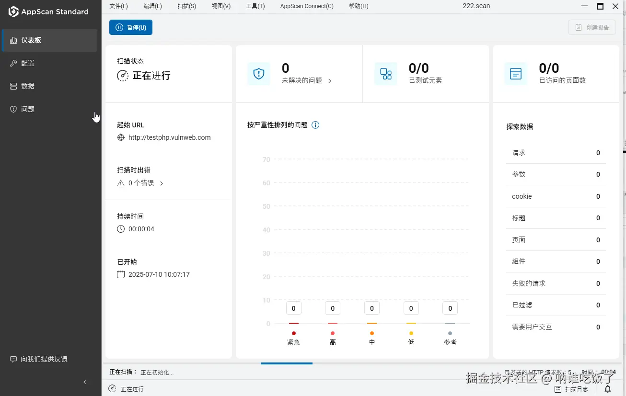Open the 编辑(E) menu

pyautogui.click(x=152, y=6)
